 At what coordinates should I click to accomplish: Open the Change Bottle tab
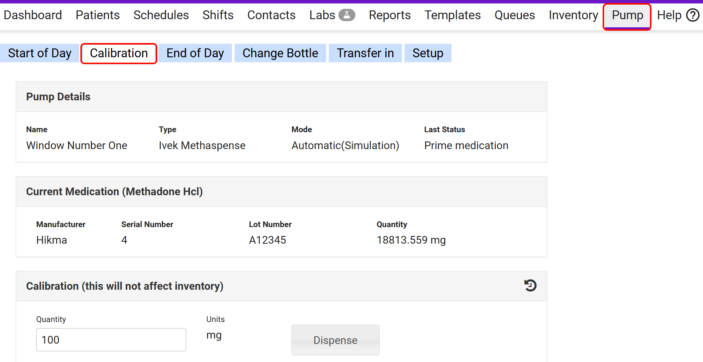coord(280,53)
